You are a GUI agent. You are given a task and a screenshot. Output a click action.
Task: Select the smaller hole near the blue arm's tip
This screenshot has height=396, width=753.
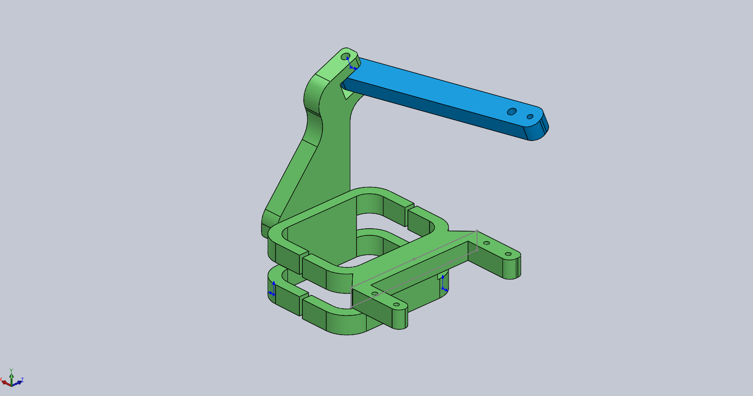tap(530, 116)
